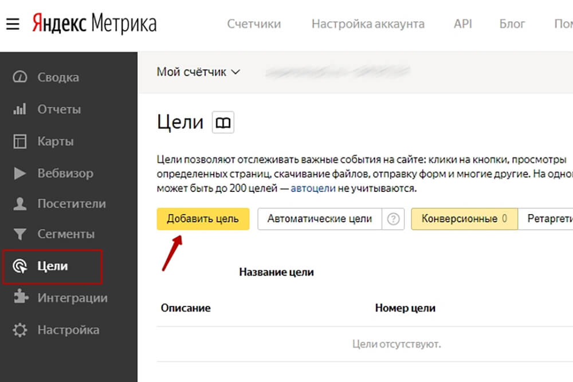573x382 pixels.
Task: Switch to the Конверсионные tab
Action: click(465, 219)
